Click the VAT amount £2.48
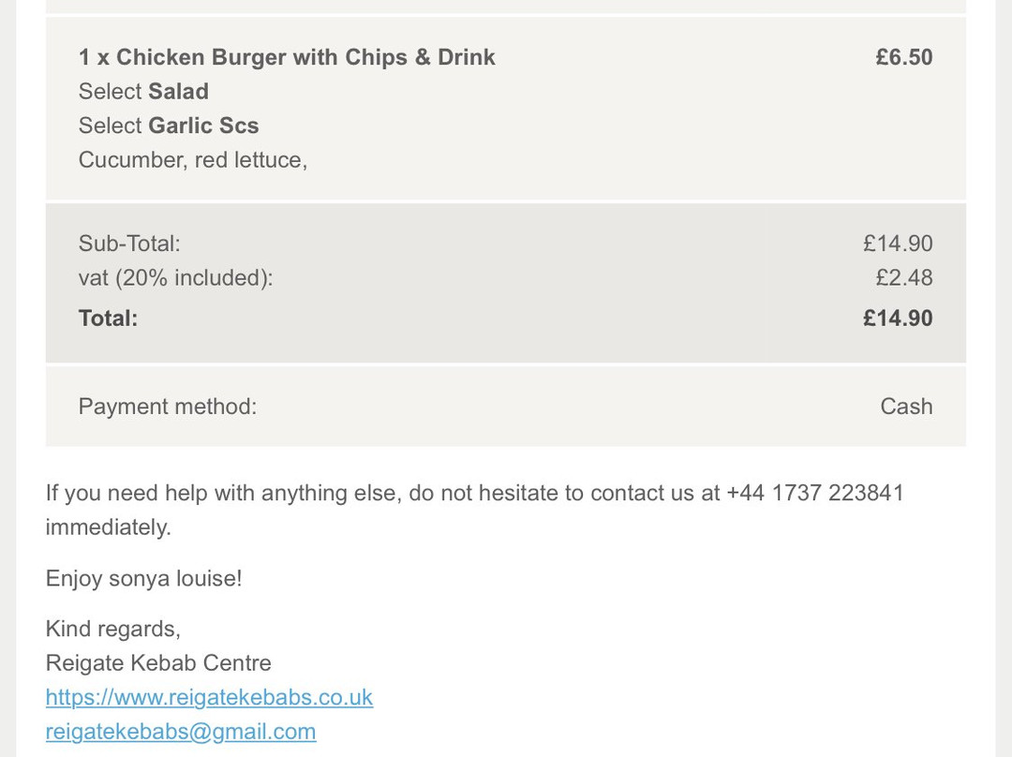 coord(903,278)
